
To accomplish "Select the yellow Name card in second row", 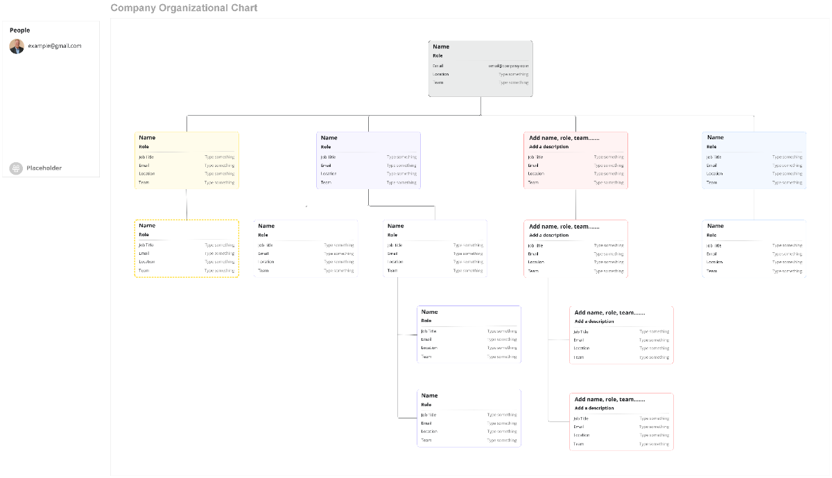I will (x=186, y=159).
